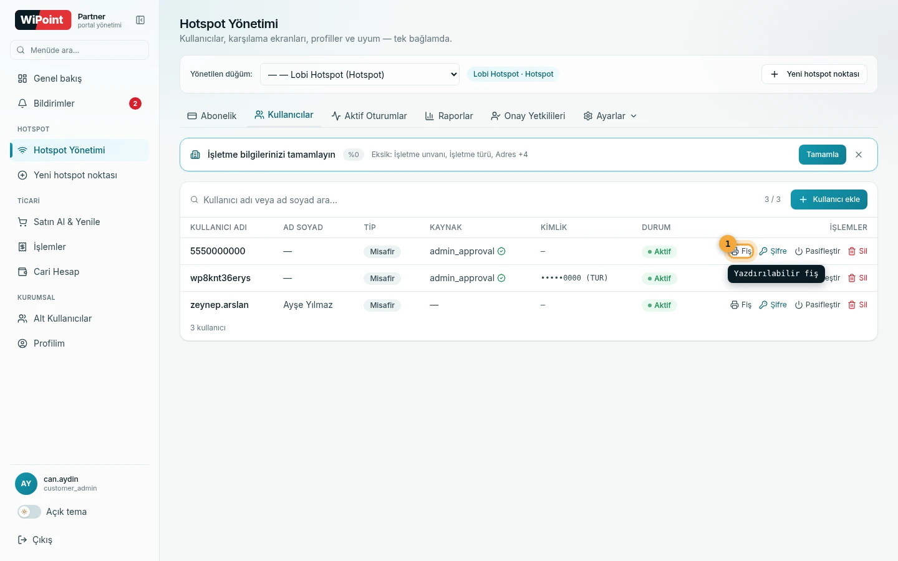
Task: Click the Tamamla button
Action: 823,155
